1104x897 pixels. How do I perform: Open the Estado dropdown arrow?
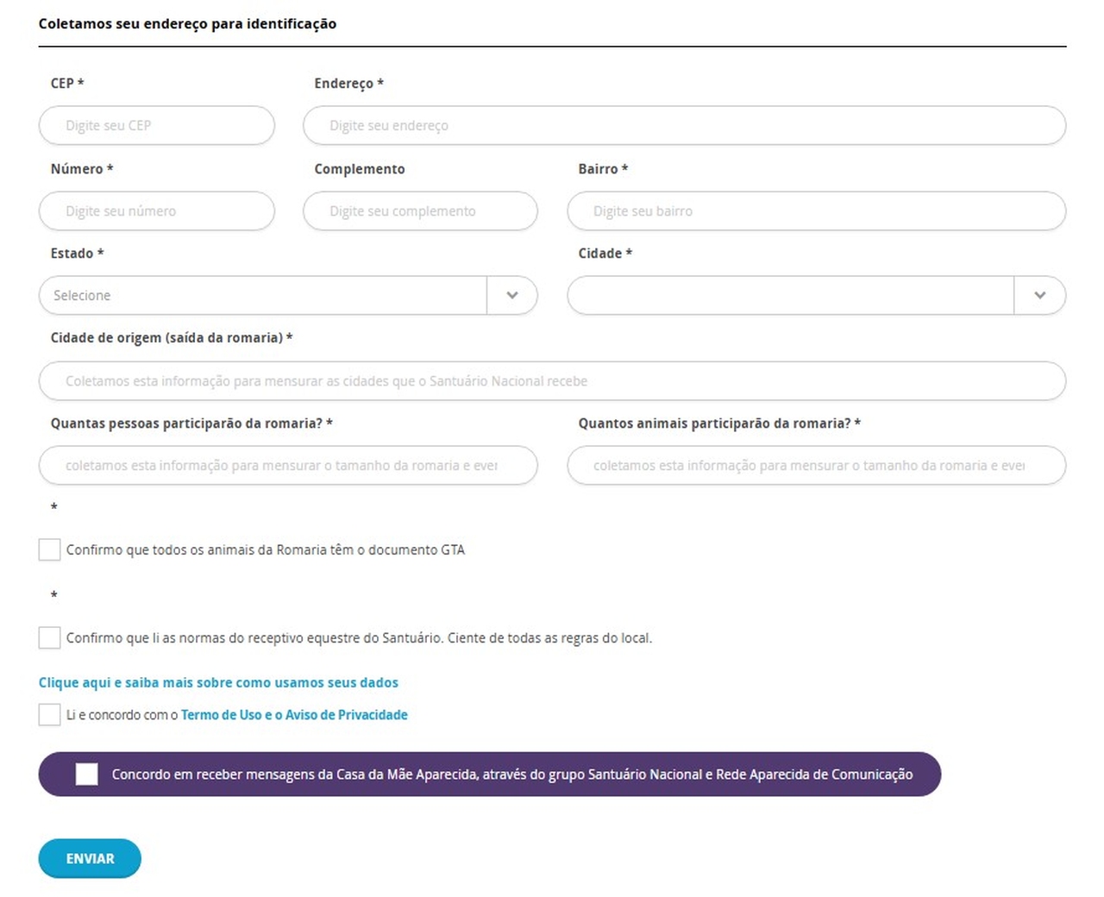[x=512, y=296]
